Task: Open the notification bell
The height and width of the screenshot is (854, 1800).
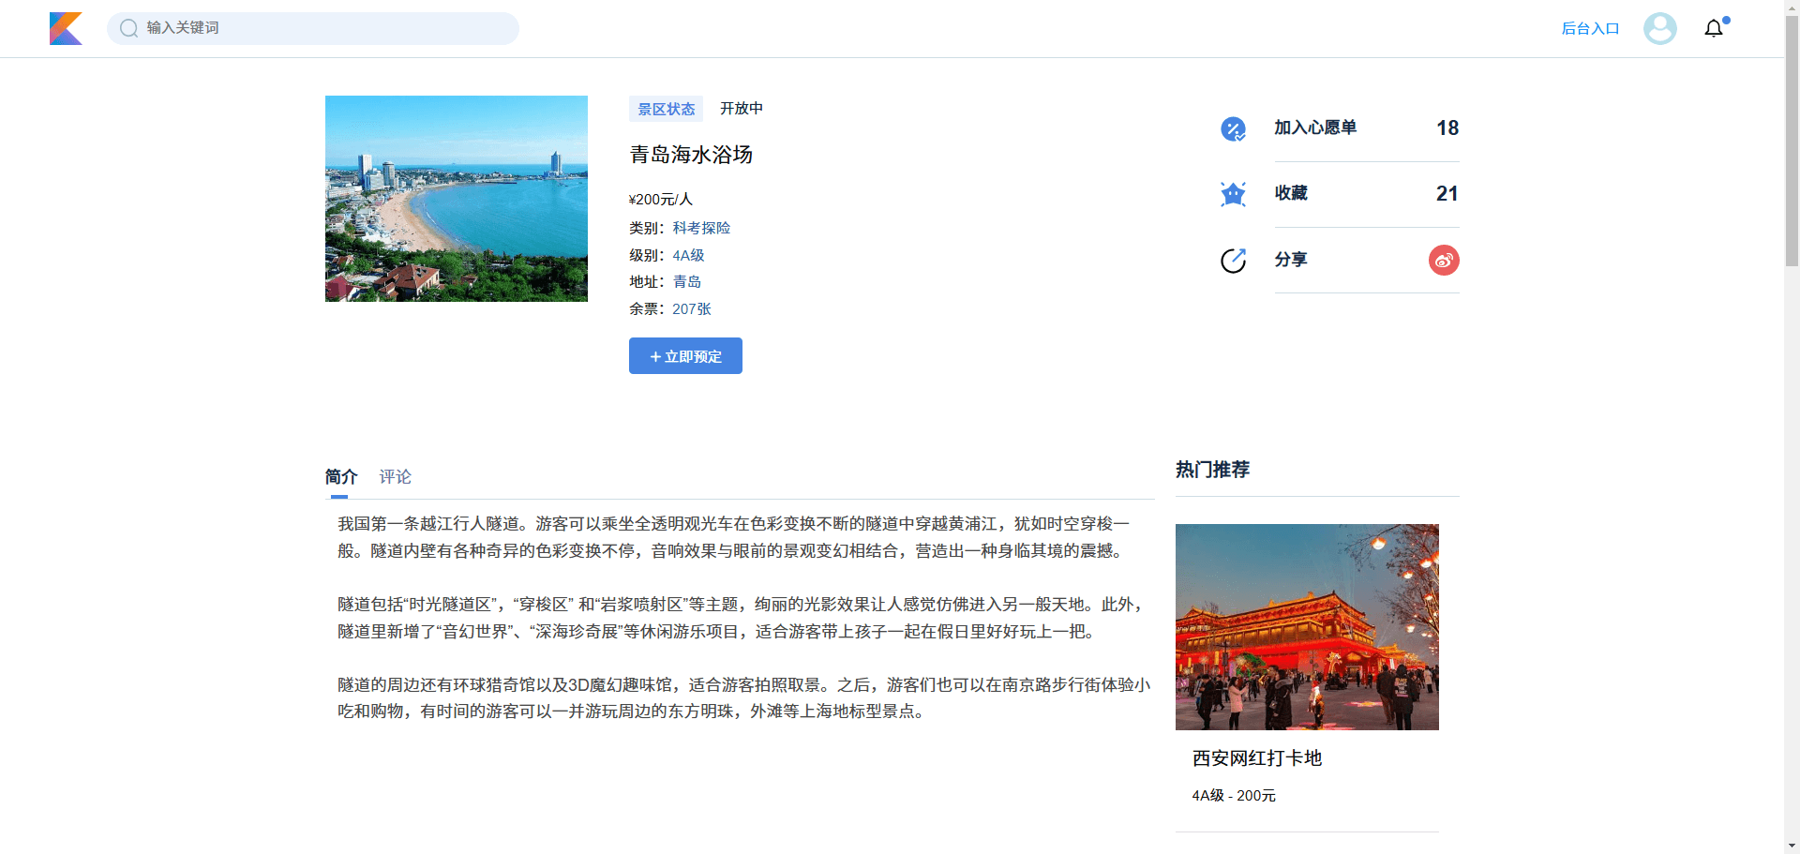Action: [x=1713, y=28]
